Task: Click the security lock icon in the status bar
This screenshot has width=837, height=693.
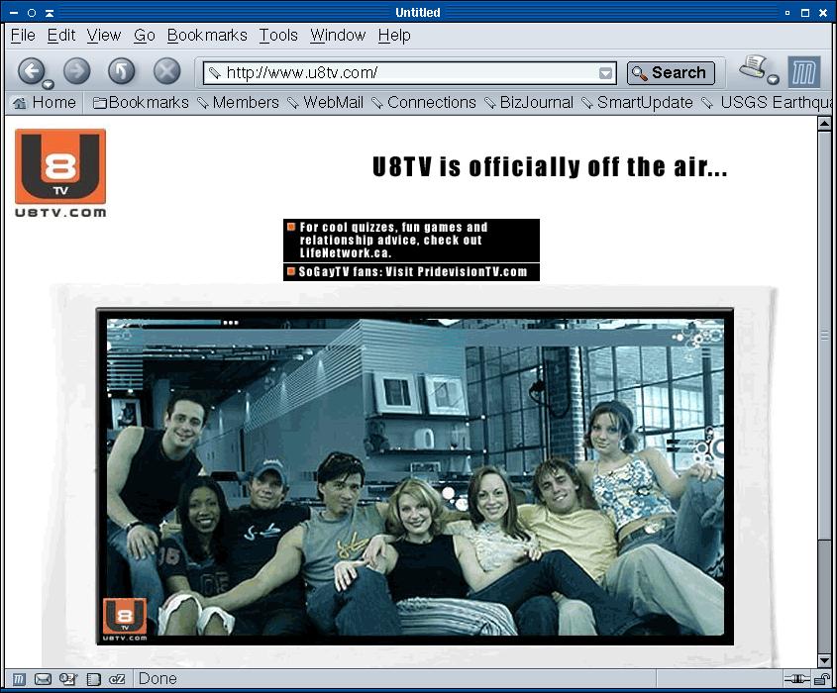Action: [x=822, y=679]
